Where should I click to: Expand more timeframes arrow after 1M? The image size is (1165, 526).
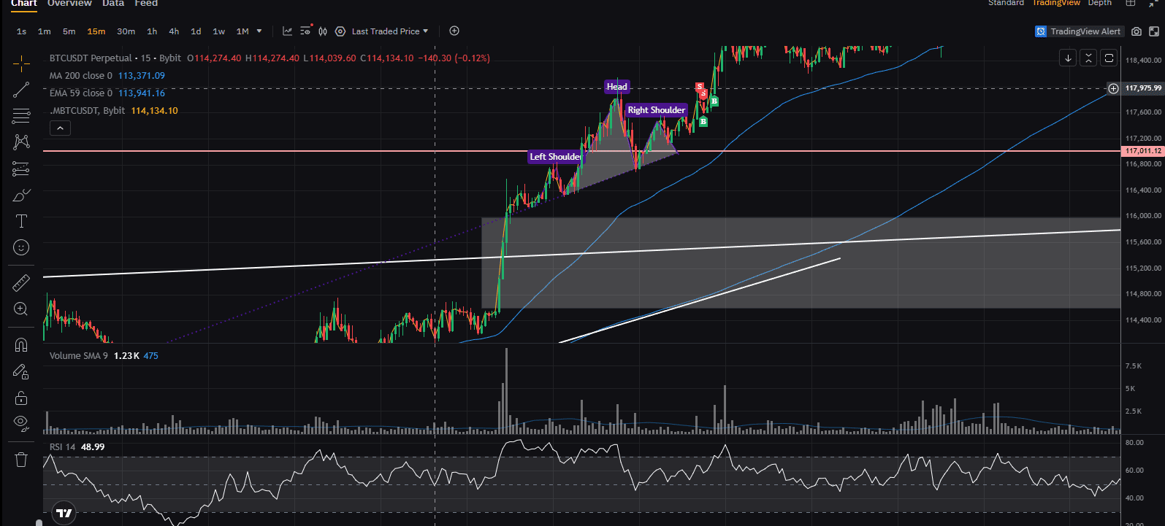click(259, 31)
